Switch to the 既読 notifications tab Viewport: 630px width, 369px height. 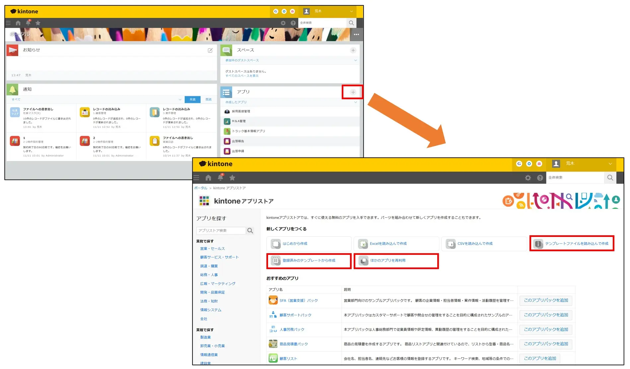(x=208, y=100)
